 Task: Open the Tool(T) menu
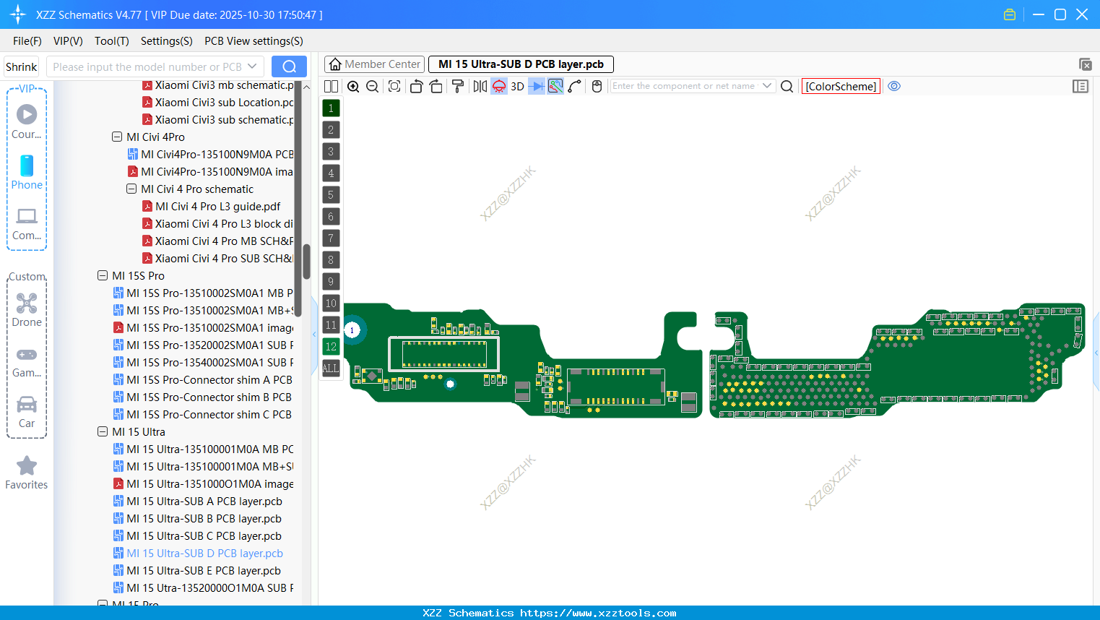point(111,41)
